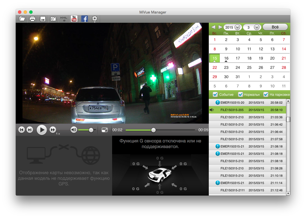Click the video preview frame

pyautogui.click(x=112, y=73)
